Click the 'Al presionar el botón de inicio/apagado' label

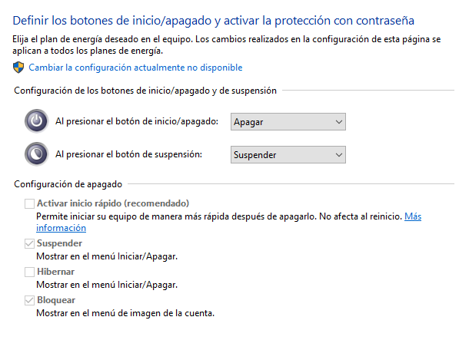point(138,122)
